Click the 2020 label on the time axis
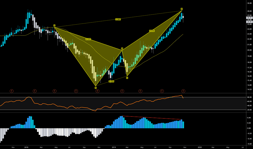 200,147
